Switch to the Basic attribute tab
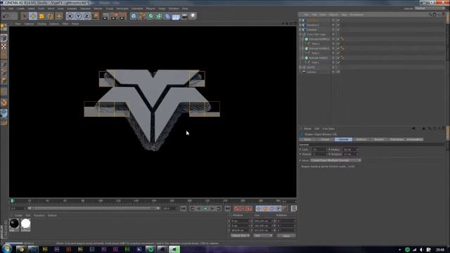Screen dimensions: 450x253 307,139
